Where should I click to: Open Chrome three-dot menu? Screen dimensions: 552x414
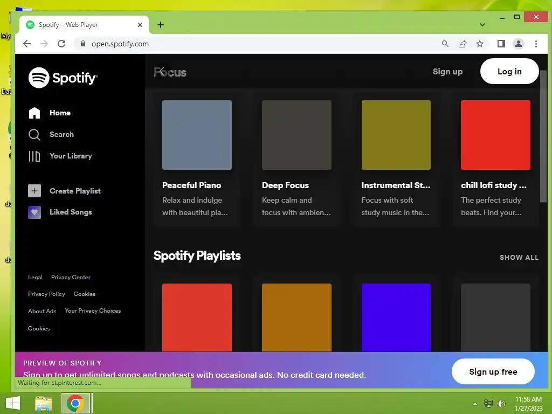536,44
